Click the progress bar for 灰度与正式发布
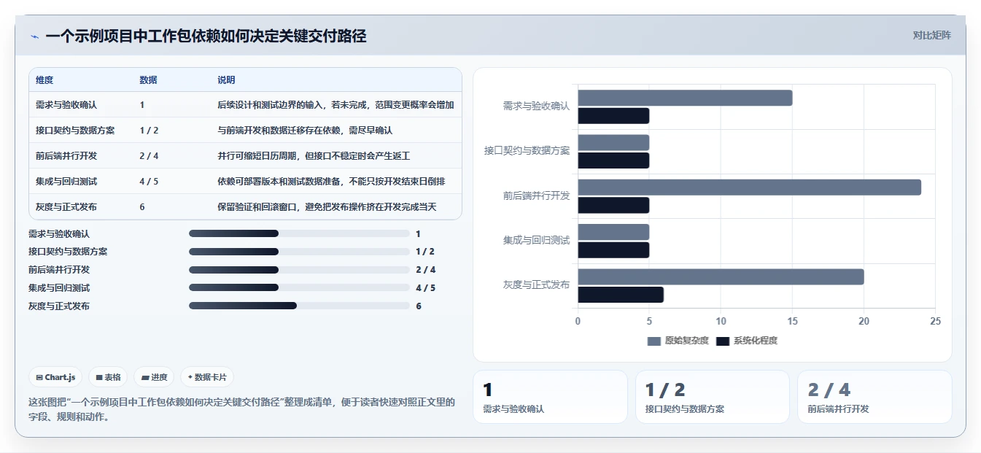 point(299,306)
